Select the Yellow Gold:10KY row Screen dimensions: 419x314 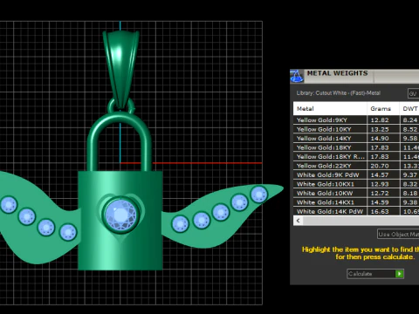(356, 129)
